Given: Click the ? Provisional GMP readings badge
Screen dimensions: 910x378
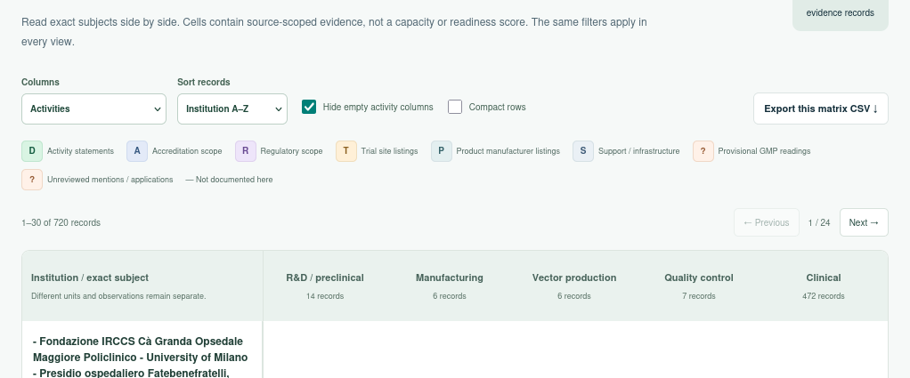Looking at the screenshot, I should [x=703, y=150].
